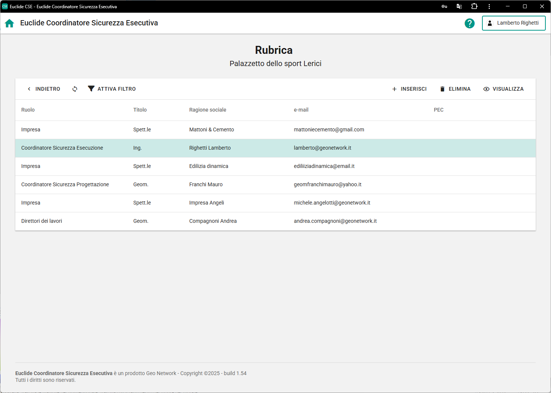
Task: Open the help question mark icon
Action: click(x=469, y=23)
